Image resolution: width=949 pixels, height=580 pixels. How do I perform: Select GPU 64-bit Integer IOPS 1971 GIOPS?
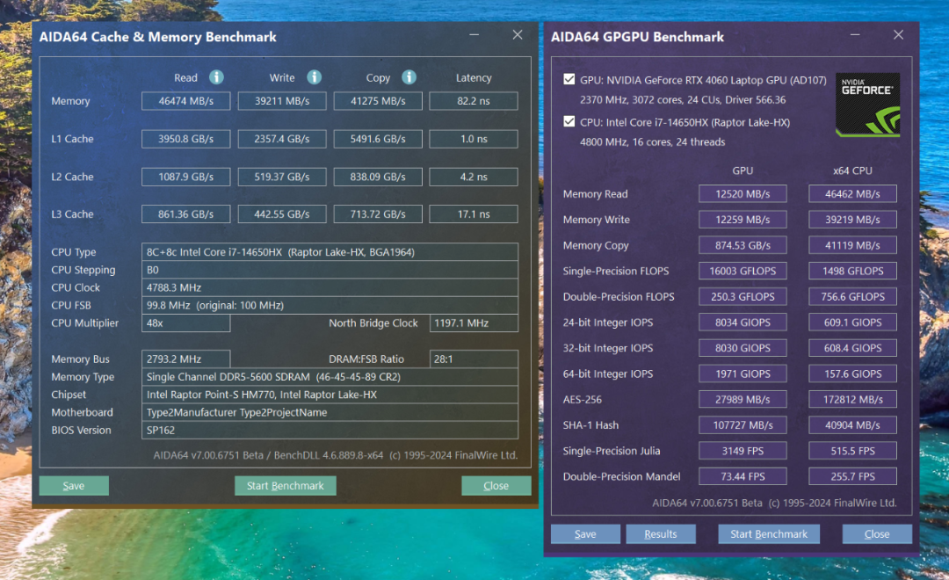click(743, 373)
